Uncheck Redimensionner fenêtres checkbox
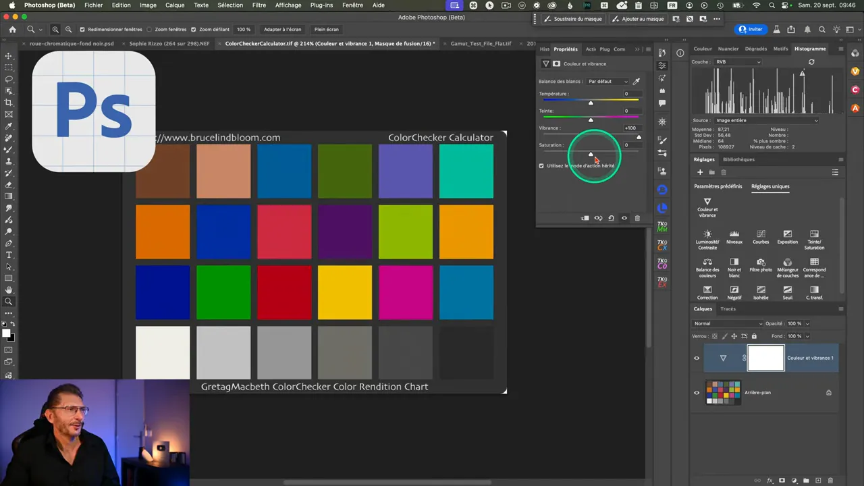The image size is (864, 486). pyautogui.click(x=82, y=30)
